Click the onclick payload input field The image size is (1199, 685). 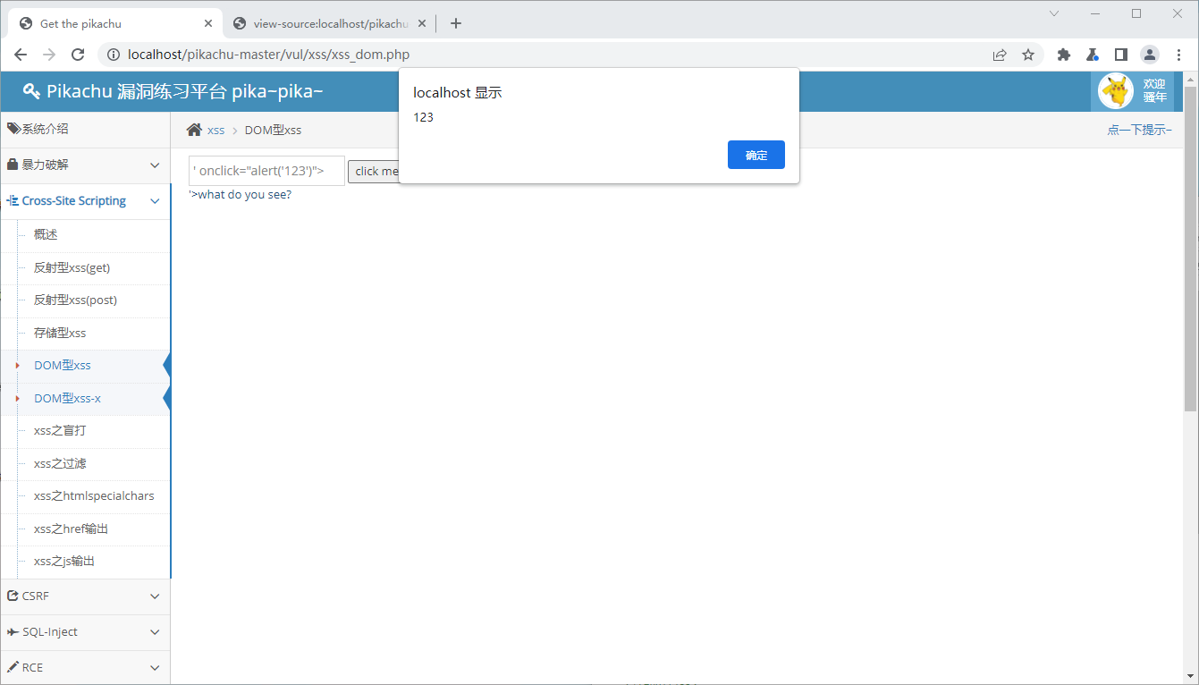click(266, 171)
